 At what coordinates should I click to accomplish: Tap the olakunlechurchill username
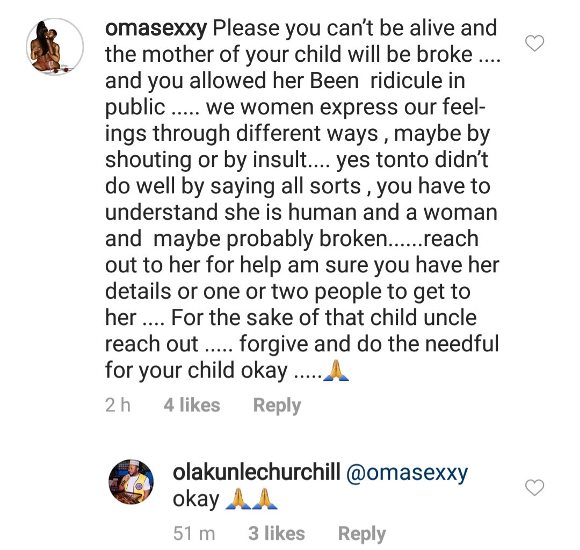[256, 472]
